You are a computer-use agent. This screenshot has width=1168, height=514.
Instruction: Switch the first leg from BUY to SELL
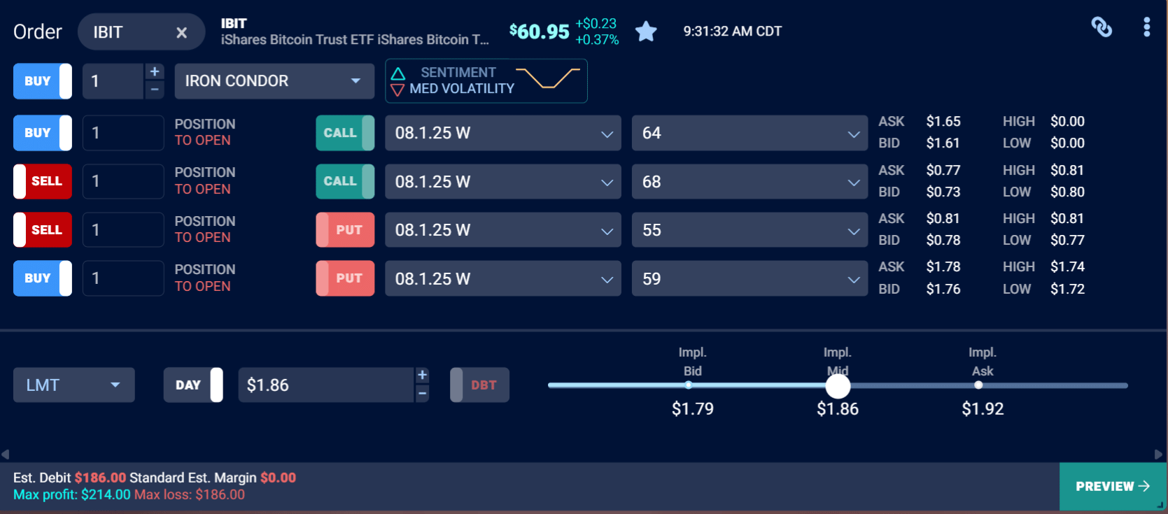coord(42,132)
